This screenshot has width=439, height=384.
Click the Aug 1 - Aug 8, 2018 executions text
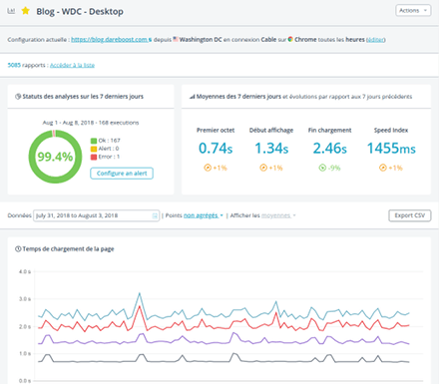tap(91, 123)
